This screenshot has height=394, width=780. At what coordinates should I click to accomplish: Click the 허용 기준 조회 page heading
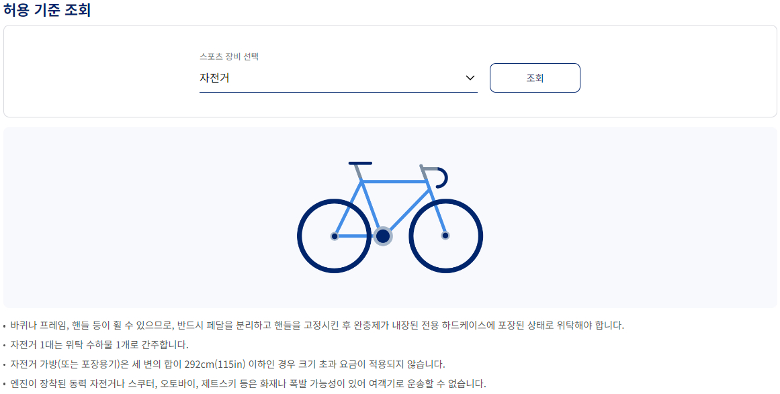click(47, 10)
